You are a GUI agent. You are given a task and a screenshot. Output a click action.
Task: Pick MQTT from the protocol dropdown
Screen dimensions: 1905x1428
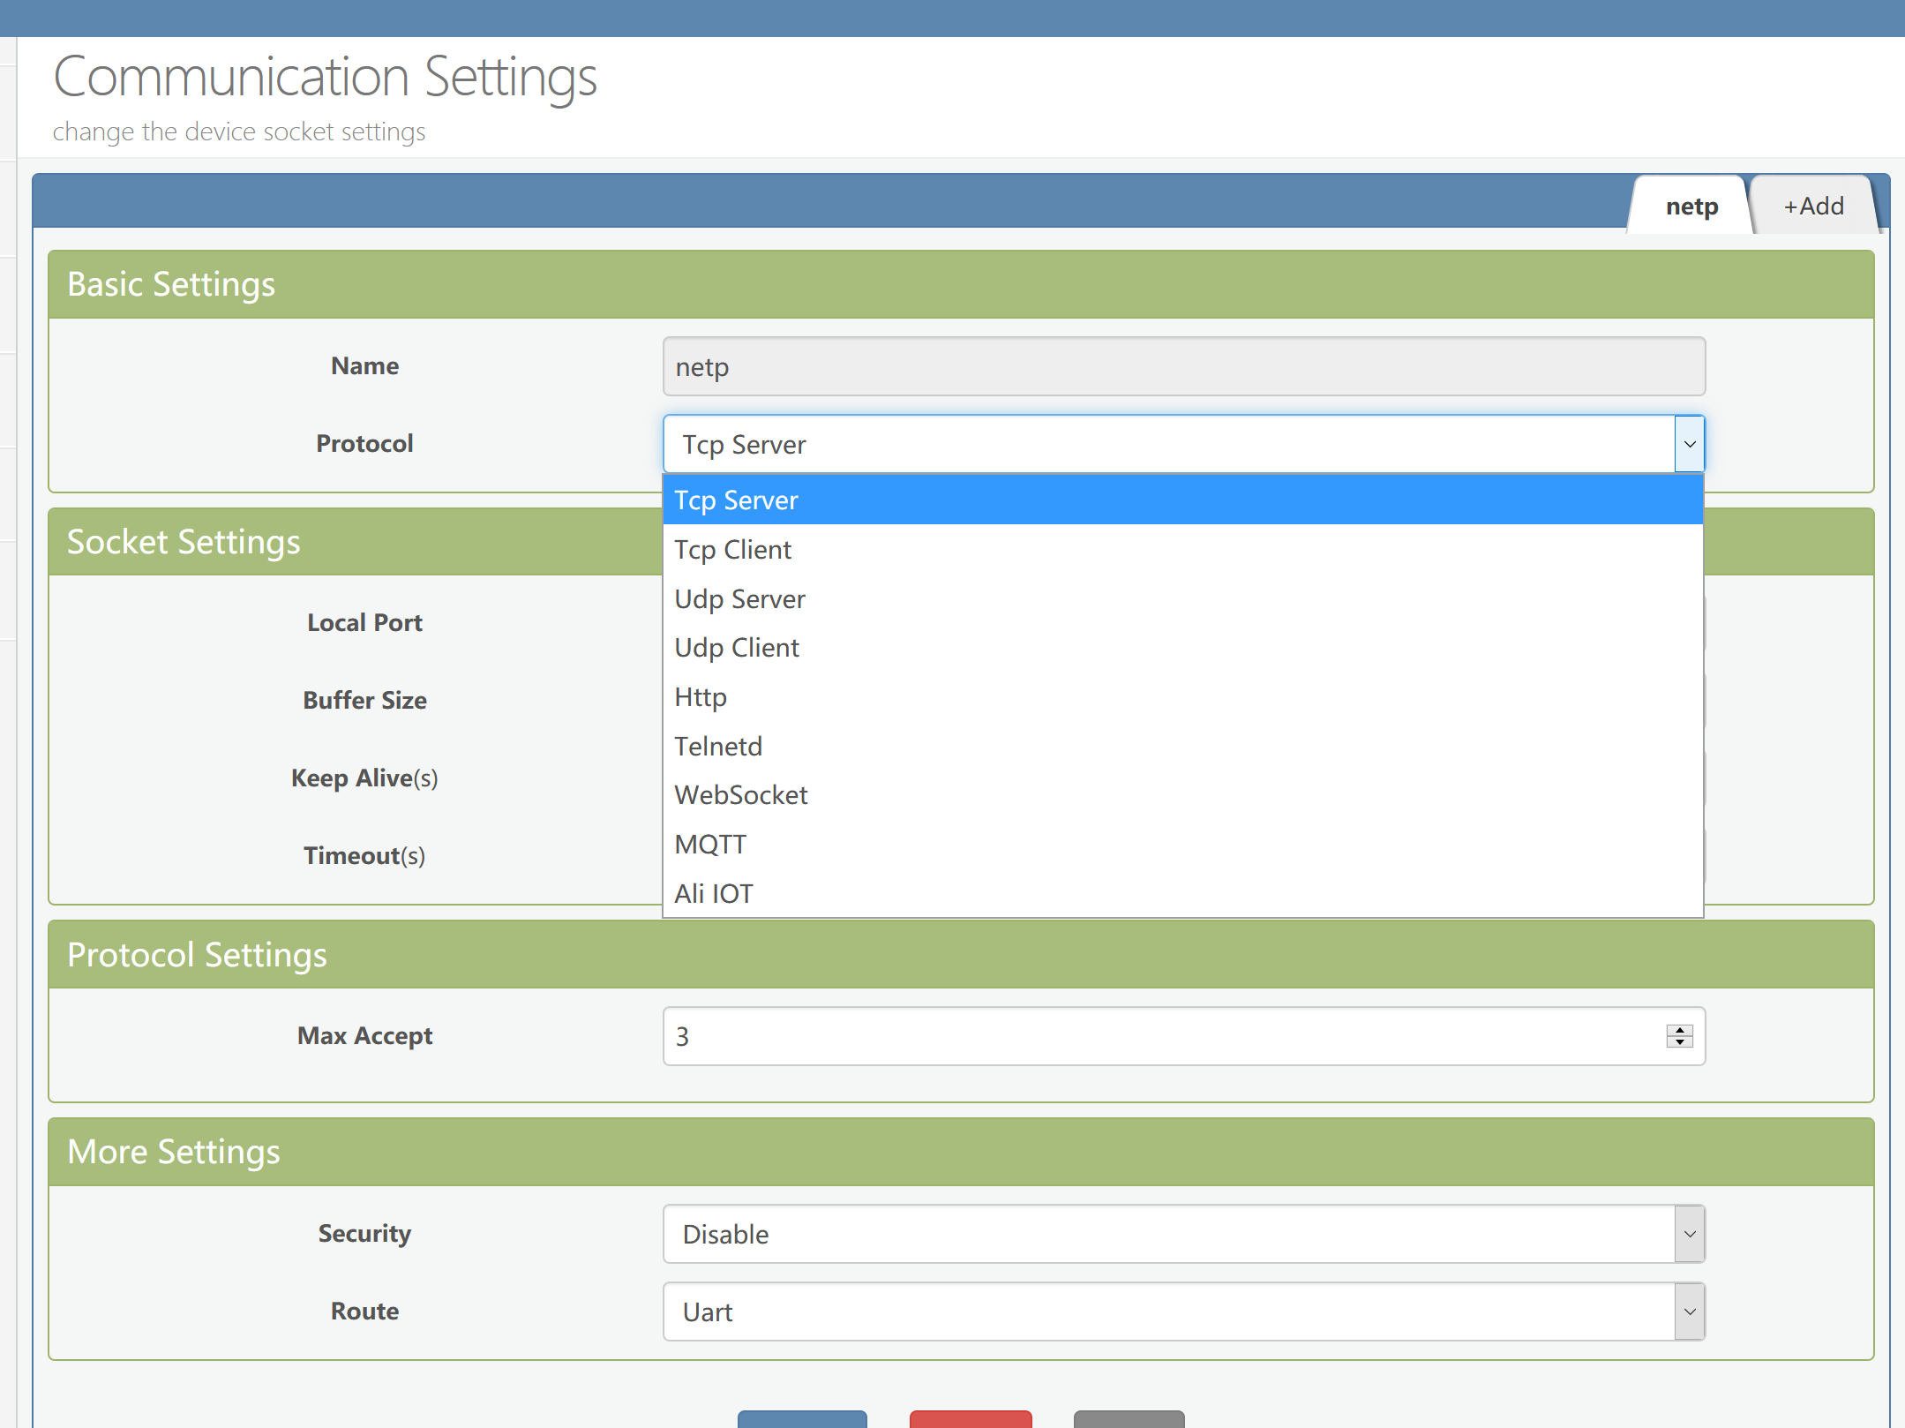709,845
